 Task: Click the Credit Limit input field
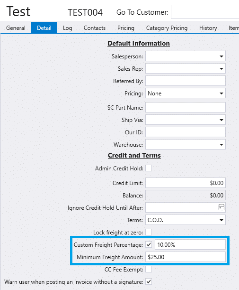(186, 183)
